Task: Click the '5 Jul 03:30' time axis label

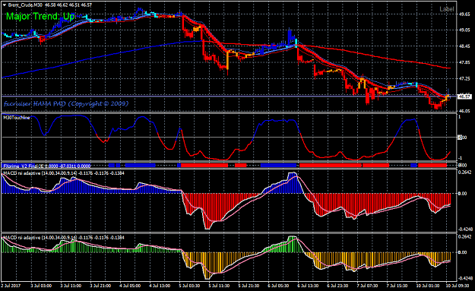Action: (189, 286)
